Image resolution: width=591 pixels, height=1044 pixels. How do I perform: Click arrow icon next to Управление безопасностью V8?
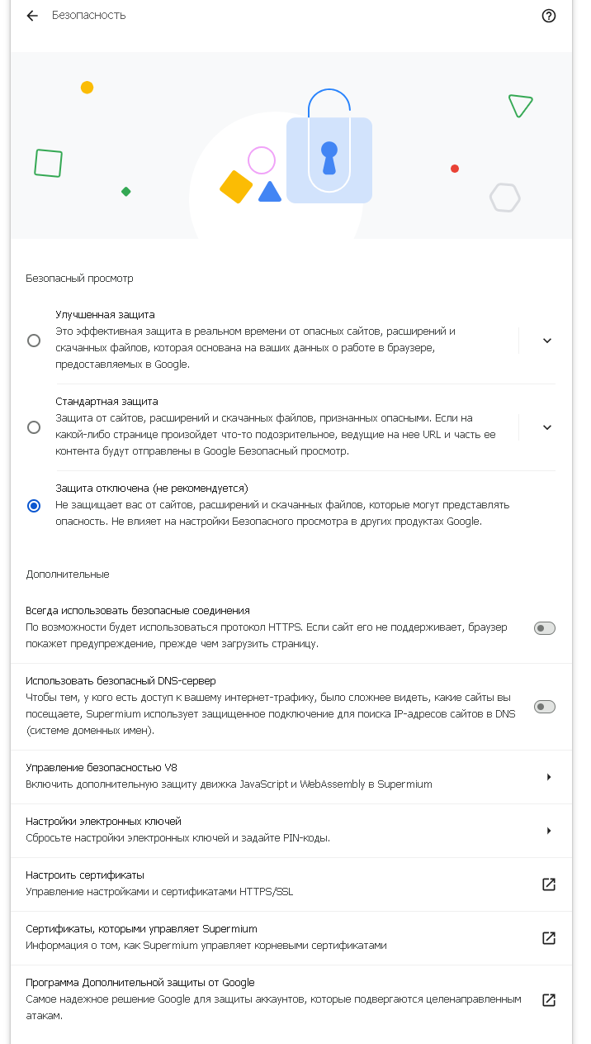click(x=549, y=777)
